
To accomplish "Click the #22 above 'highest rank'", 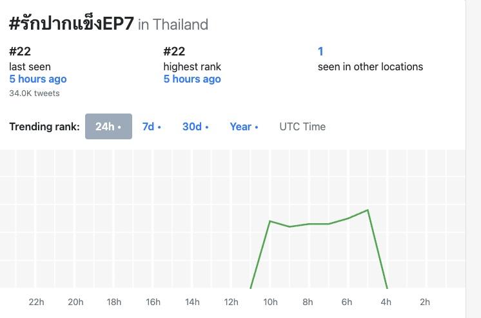I will [174, 51].
